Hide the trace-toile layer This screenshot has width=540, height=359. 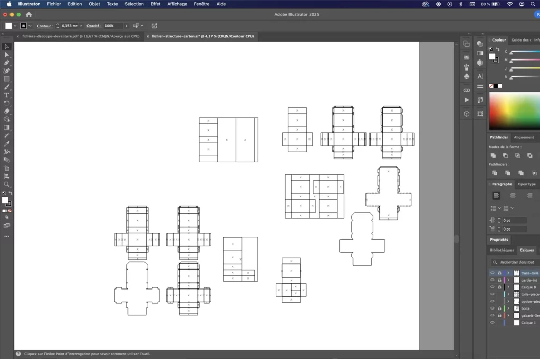(x=493, y=273)
